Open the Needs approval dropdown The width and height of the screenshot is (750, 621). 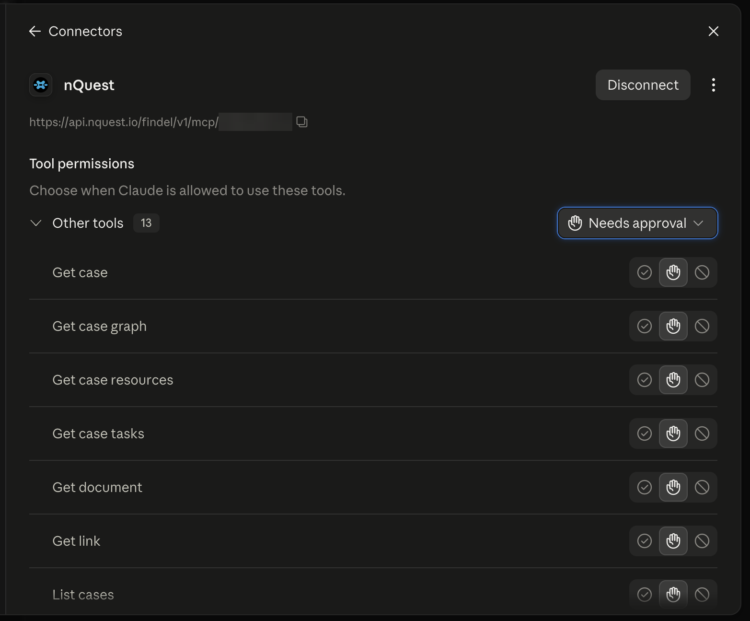point(637,223)
